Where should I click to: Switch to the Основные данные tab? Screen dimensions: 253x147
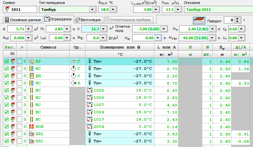(x=23, y=20)
